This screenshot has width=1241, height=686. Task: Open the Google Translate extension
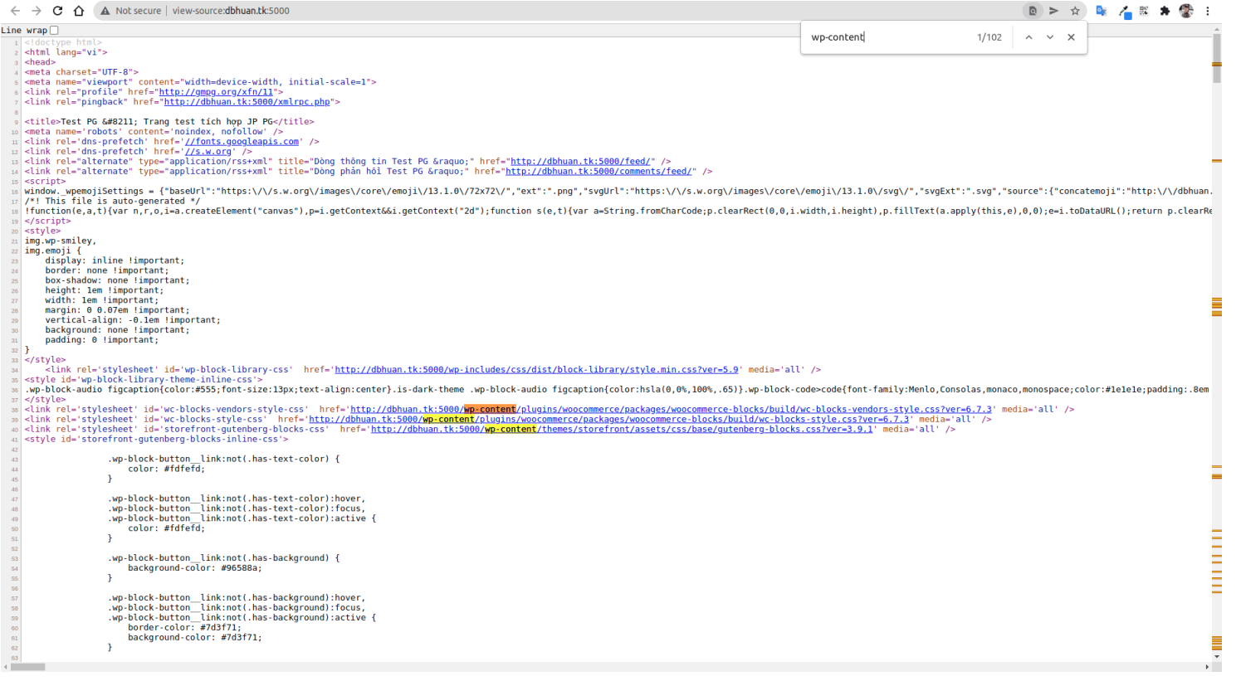pyautogui.click(x=1102, y=11)
